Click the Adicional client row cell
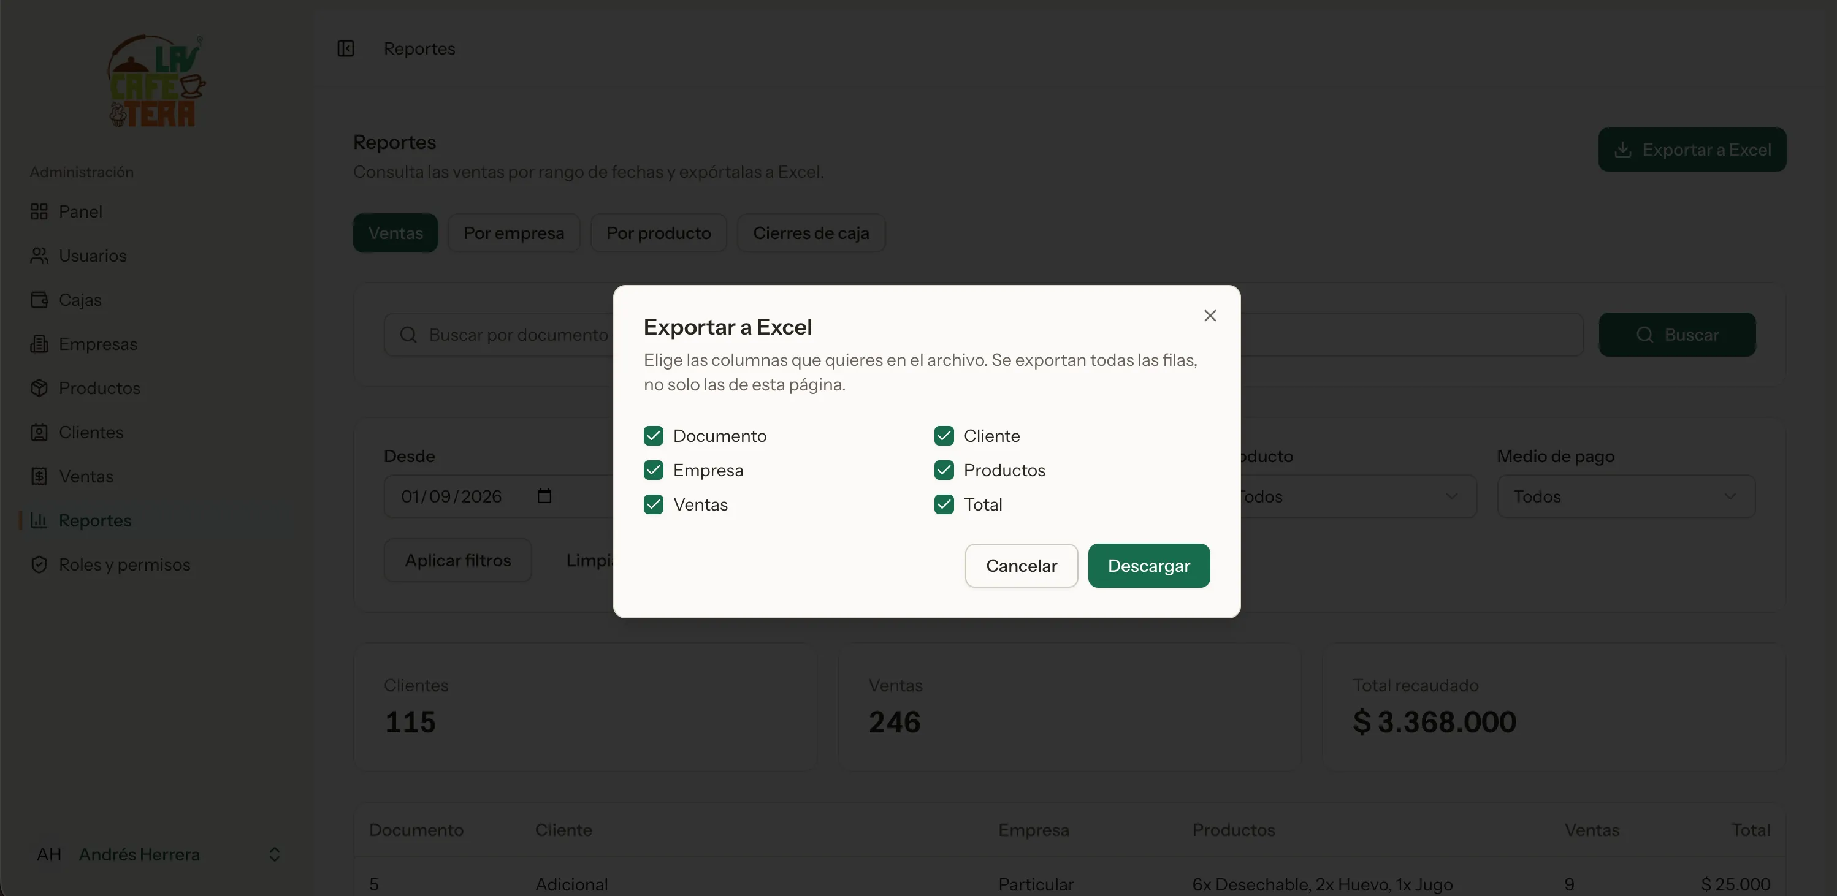This screenshot has height=896, width=1837. pyautogui.click(x=571, y=884)
